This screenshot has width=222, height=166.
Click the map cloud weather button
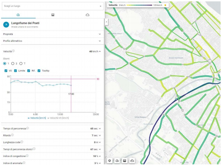pyautogui.click(x=132, y=161)
